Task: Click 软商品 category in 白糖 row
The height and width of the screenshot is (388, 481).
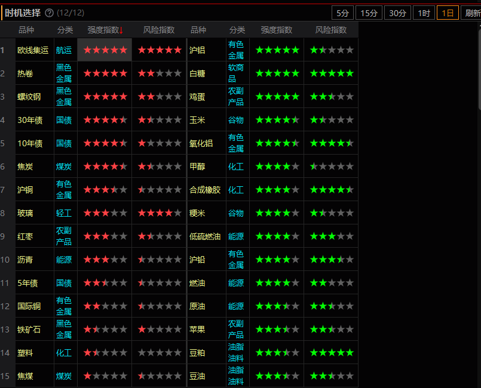Action: [x=236, y=73]
